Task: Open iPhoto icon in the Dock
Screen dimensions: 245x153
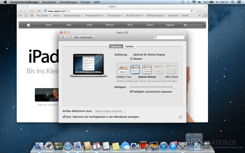Action: 154,146
